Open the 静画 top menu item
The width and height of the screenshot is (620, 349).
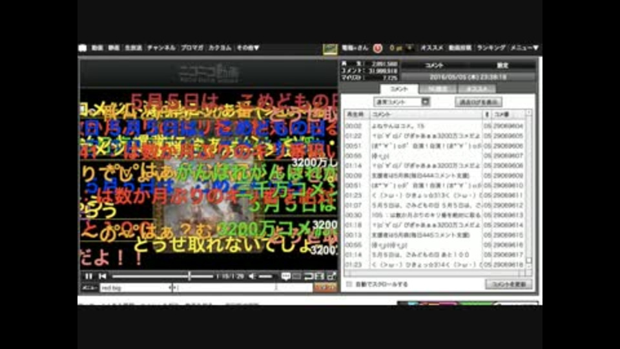pyautogui.click(x=114, y=48)
